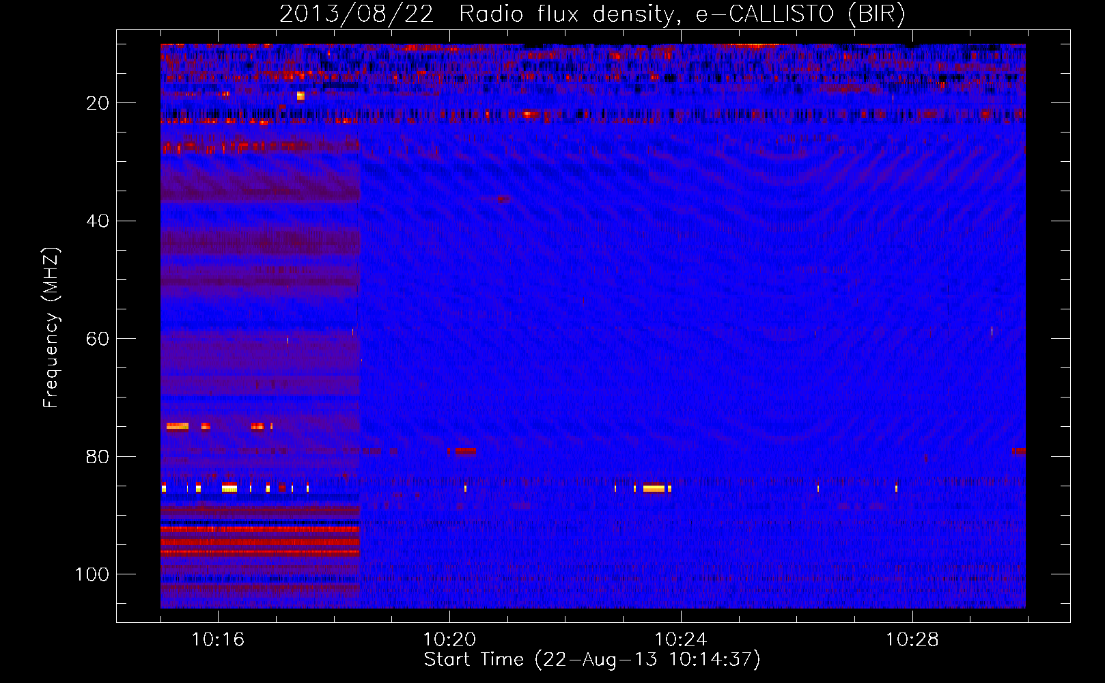The height and width of the screenshot is (683, 1105).
Task: Click the yellow burst at 75 MHz near 10:15
Action: click(x=178, y=427)
